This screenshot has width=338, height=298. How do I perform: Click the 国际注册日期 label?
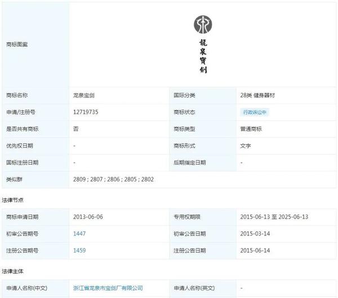[22, 163]
